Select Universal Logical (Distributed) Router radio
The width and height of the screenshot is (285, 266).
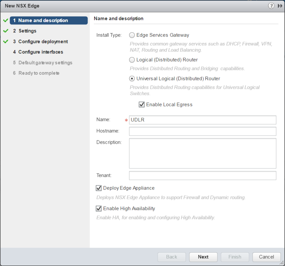pos(132,79)
